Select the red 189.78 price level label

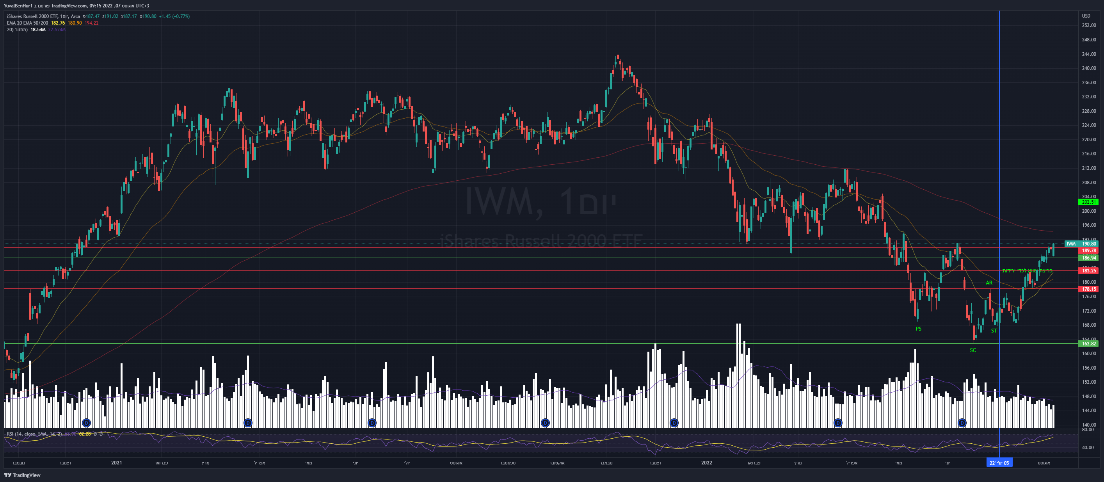click(x=1088, y=251)
